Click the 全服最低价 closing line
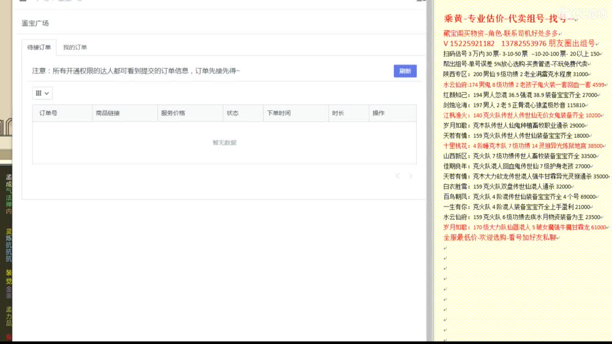This screenshot has width=612, height=344. [x=500, y=237]
